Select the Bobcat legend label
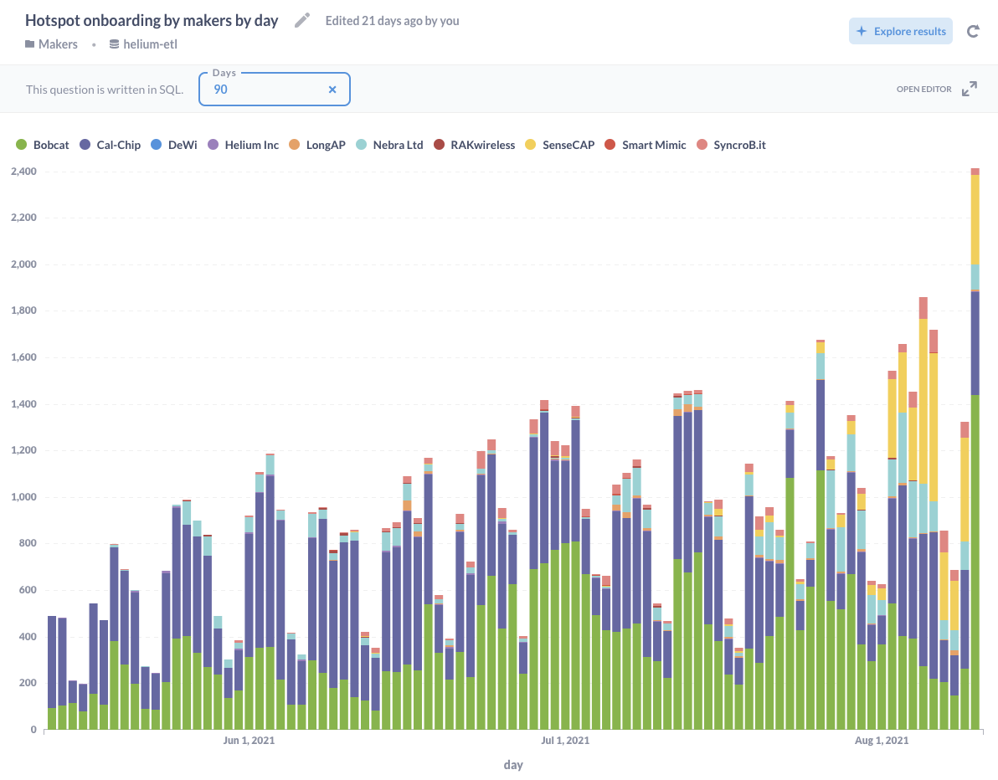This screenshot has height=780, width=998. point(51,145)
